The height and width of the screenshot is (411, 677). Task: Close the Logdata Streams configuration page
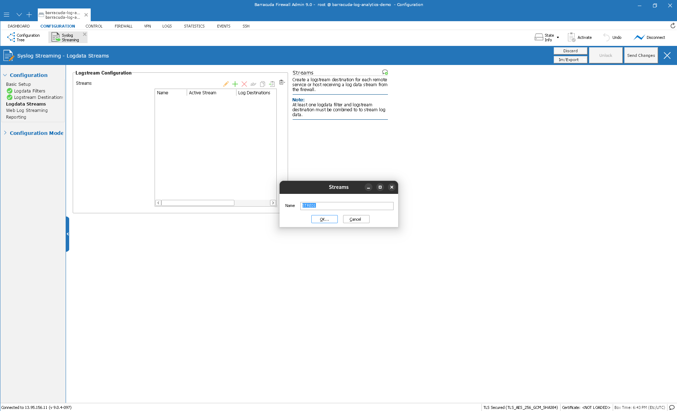667,55
